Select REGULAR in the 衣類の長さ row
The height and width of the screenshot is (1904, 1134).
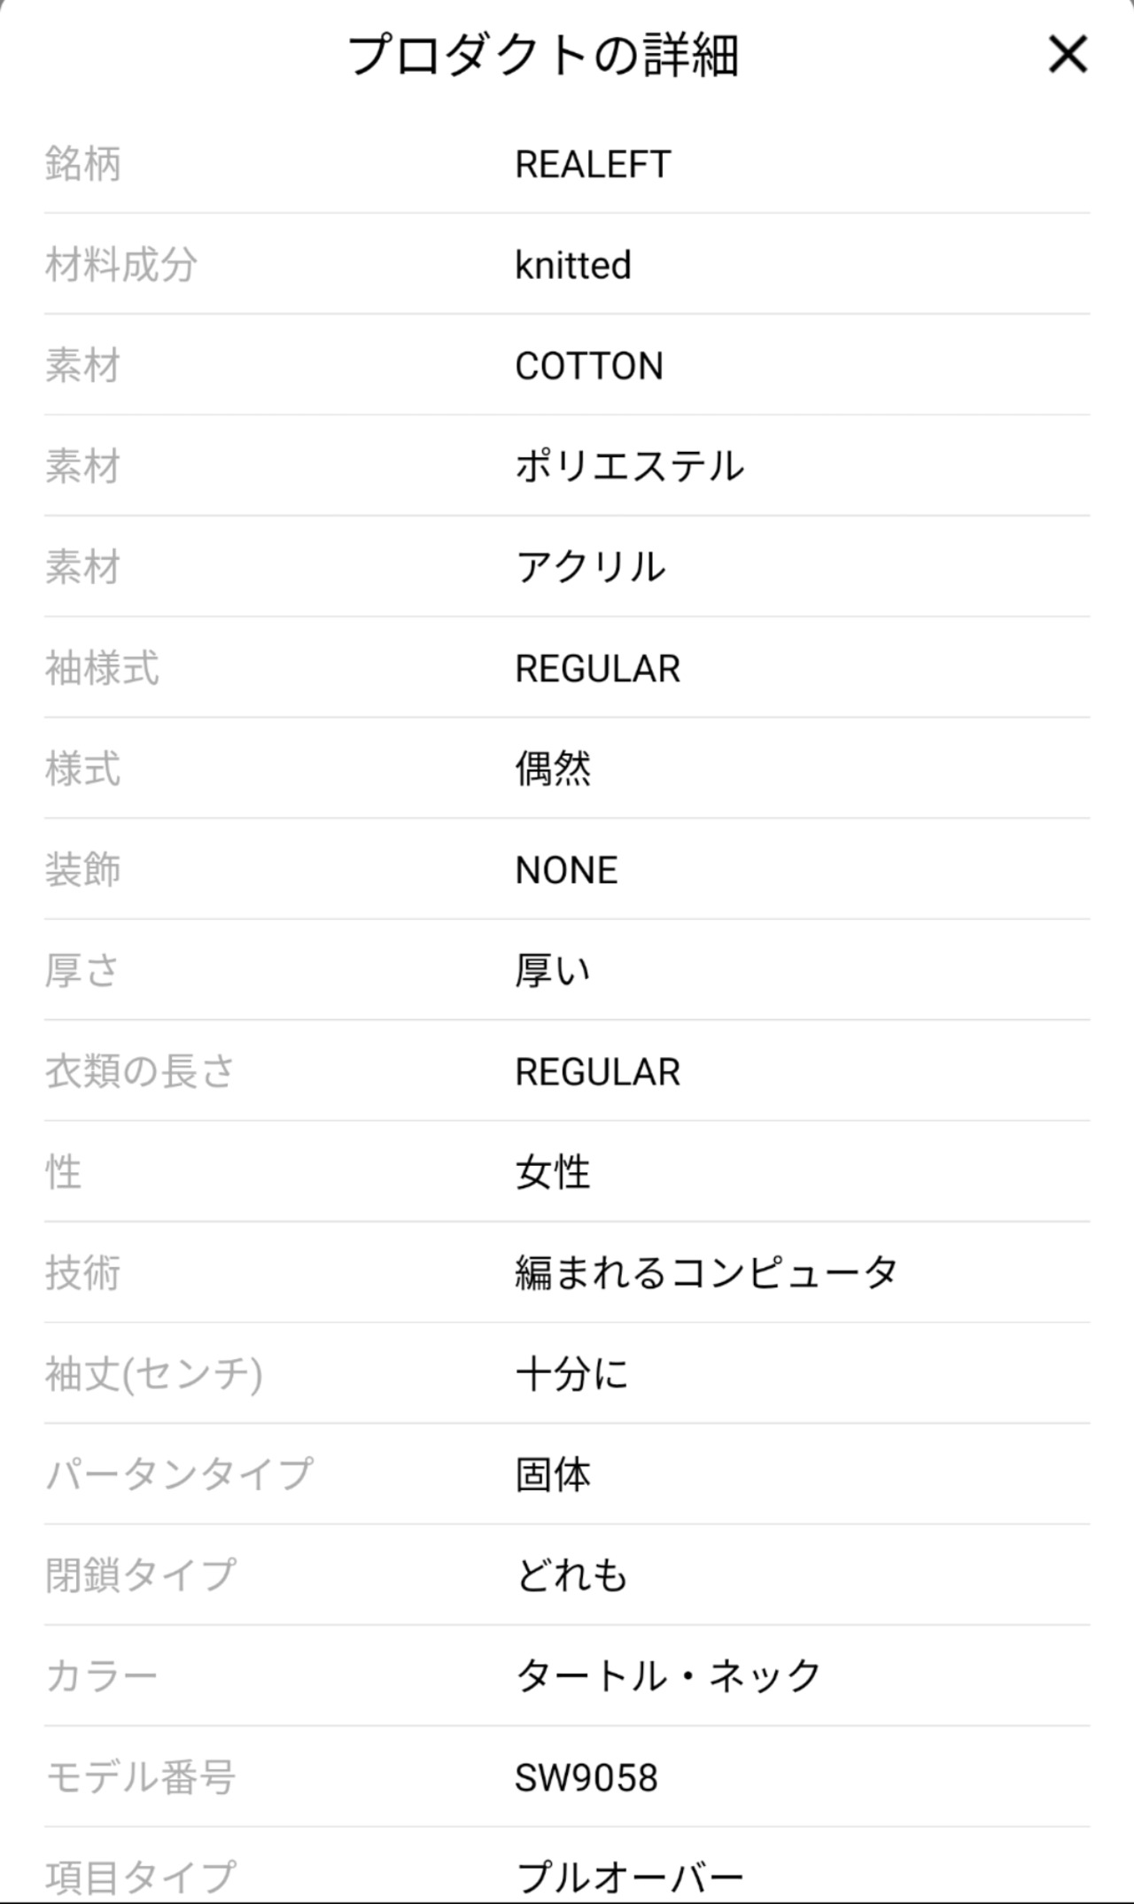point(597,1072)
